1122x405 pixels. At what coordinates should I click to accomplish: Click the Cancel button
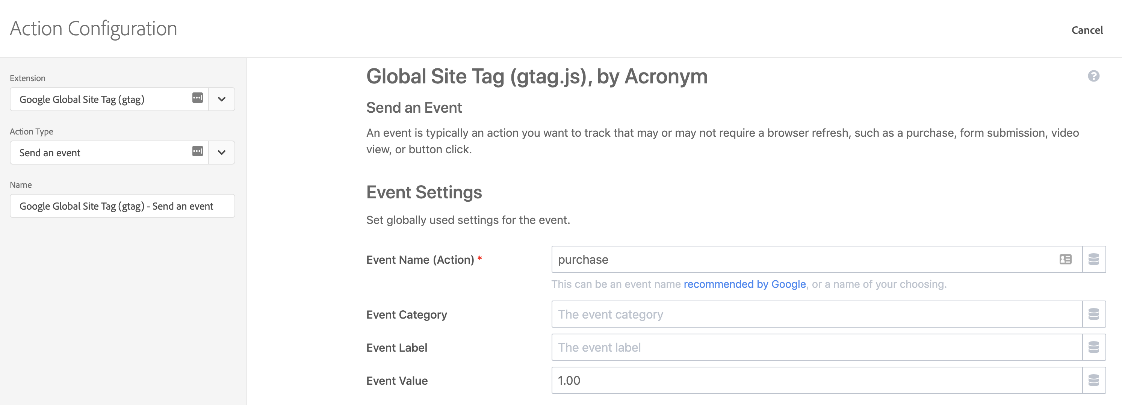(1087, 30)
